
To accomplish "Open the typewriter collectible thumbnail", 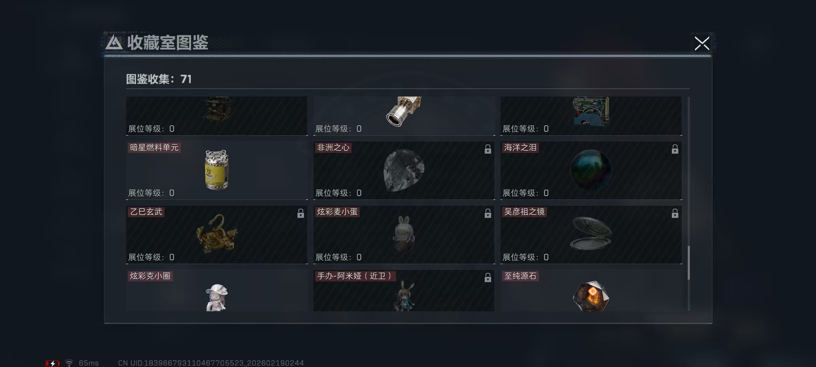I will (x=217, y=109).
